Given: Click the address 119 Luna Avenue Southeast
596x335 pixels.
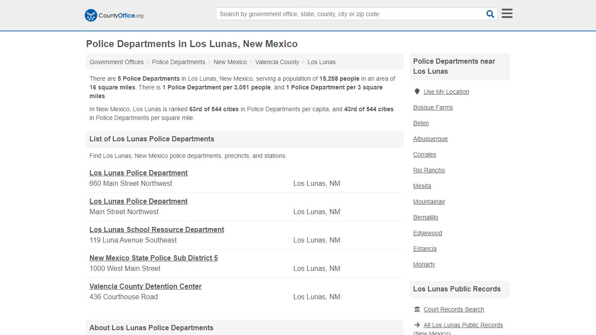Looking at the screenshot, I should pyautogui.click(x=133, y=240).
